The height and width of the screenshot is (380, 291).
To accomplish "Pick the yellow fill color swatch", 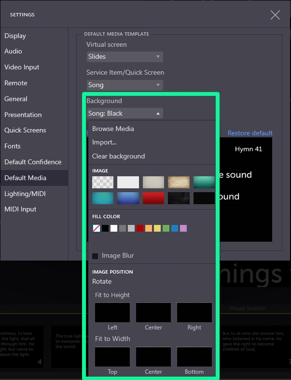I will tap(157, 228).
